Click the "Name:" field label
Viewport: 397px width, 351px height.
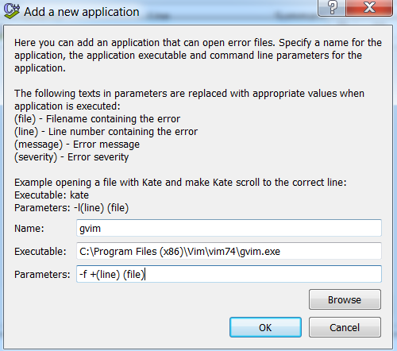click(29, 229)
